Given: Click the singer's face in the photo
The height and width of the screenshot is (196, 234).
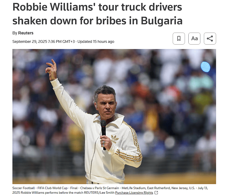Looking at the screenshot, I should point(106,105).
